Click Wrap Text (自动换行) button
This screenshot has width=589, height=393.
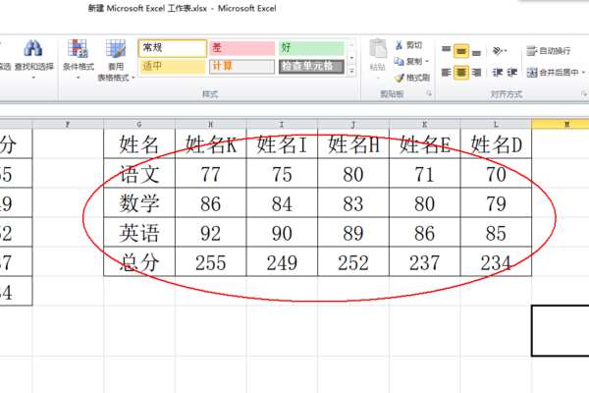pos(549,51)
